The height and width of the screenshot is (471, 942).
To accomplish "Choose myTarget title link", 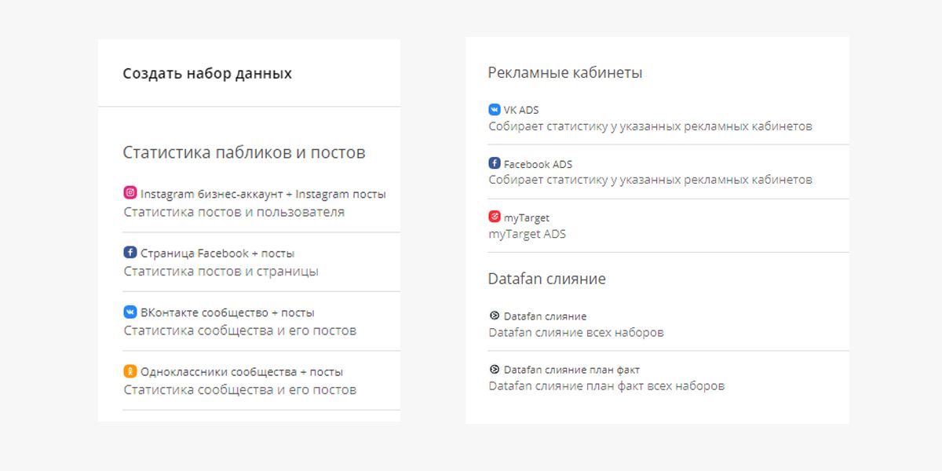I will point(527,217).
